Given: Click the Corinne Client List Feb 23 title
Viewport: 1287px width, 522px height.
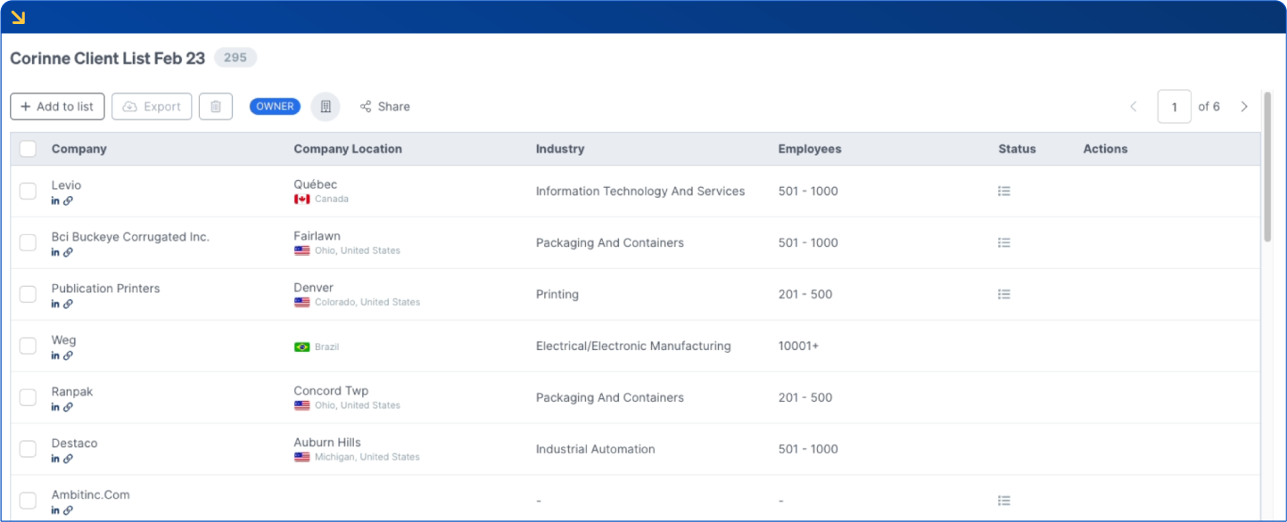Looking at the screenshot, I should pos(107,58).
